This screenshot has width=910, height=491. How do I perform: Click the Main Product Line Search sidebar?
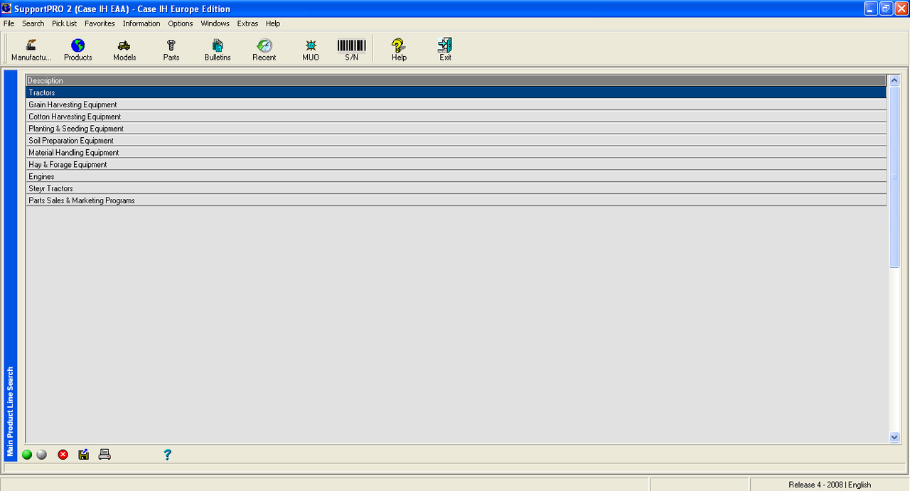click(10, 266)
